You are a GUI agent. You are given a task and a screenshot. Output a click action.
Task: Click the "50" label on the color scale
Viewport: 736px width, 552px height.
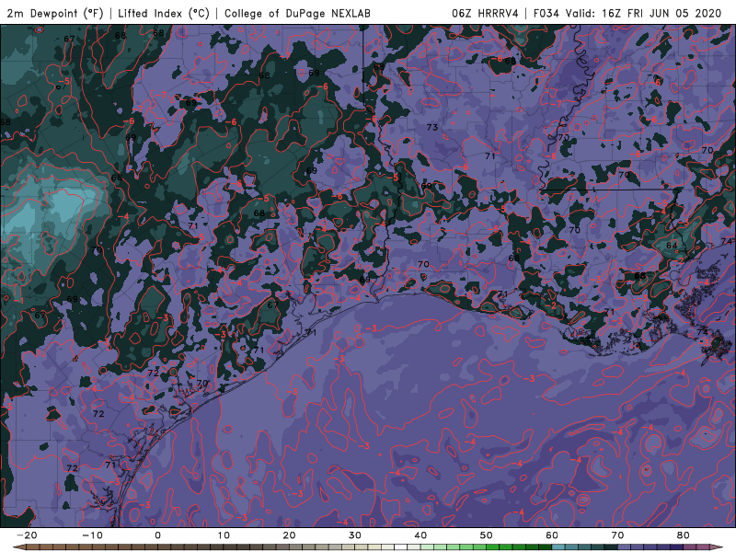[487, 535]
